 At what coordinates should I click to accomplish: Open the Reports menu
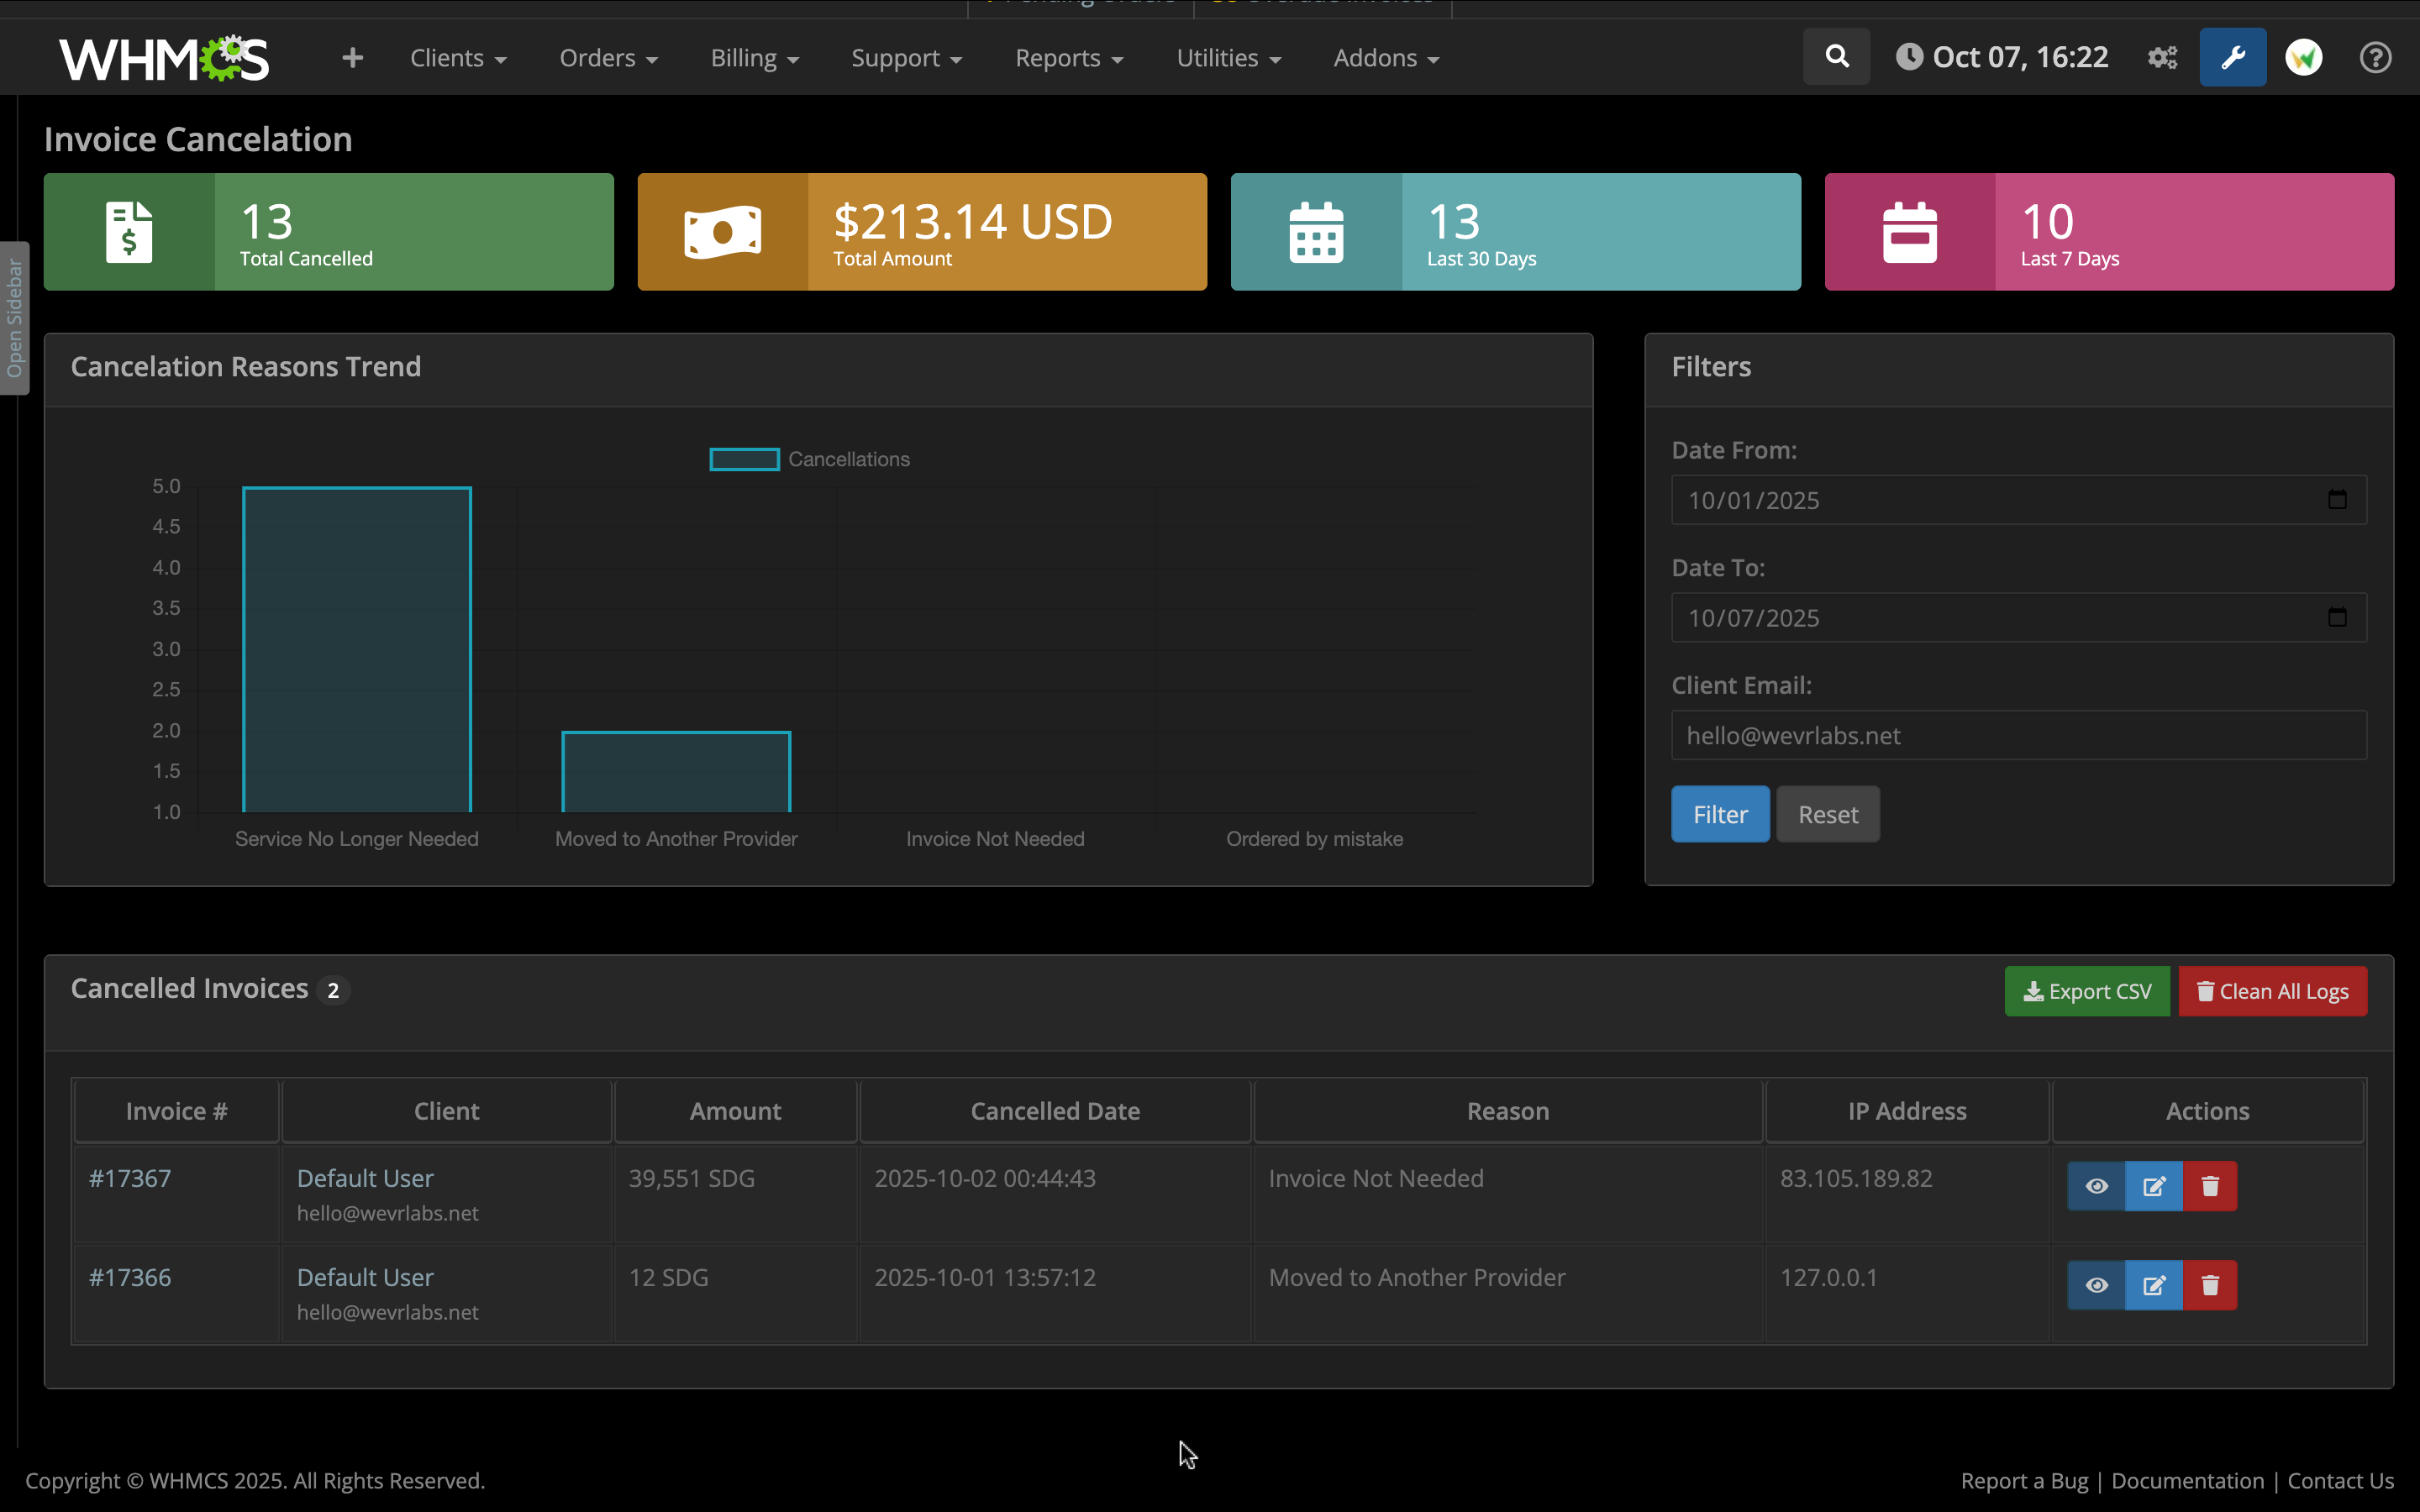(1068, 58)
